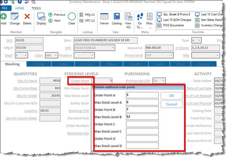
Task: Click the Clear circle icon
Action: tap(72, 16)
